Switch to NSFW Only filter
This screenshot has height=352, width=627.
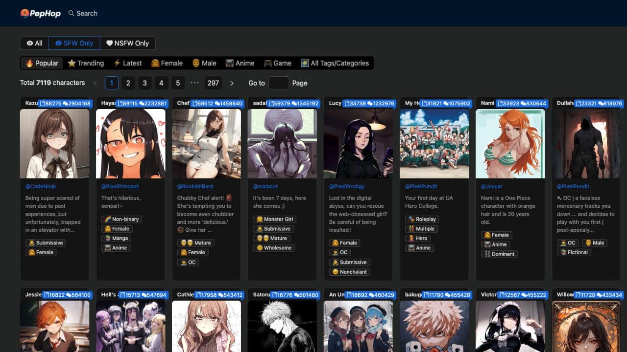[x=127, y=43]
